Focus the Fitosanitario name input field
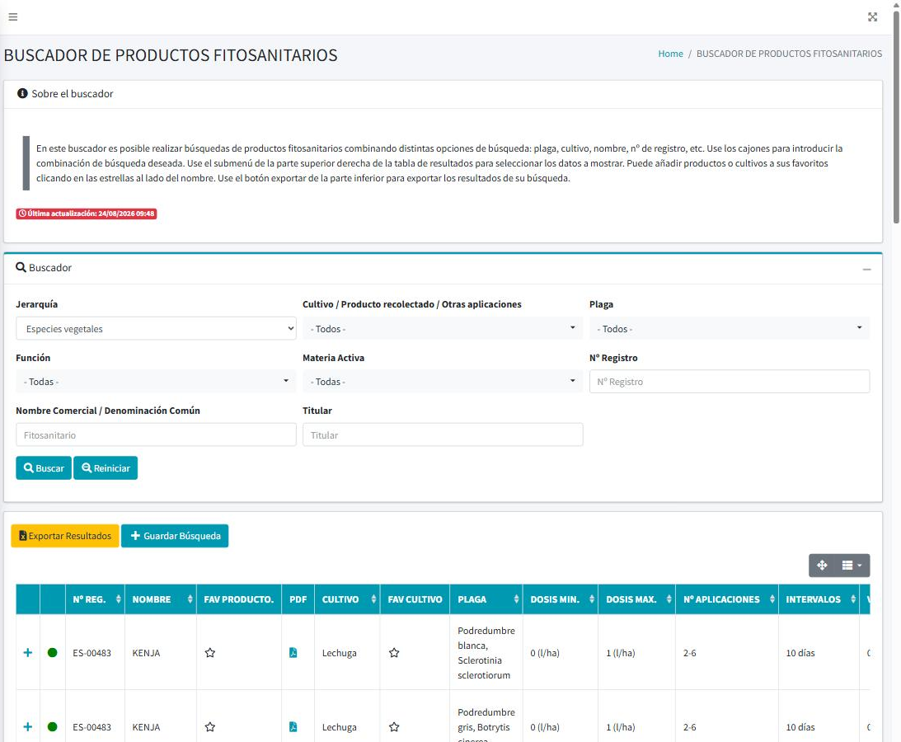 coord(157,435)
